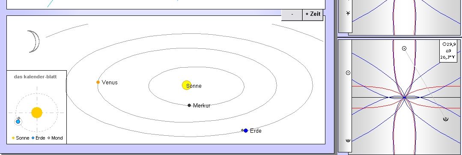Click the crescent moon phase icon
Viewport: 462px width, 155px height.
pos(34,41)
